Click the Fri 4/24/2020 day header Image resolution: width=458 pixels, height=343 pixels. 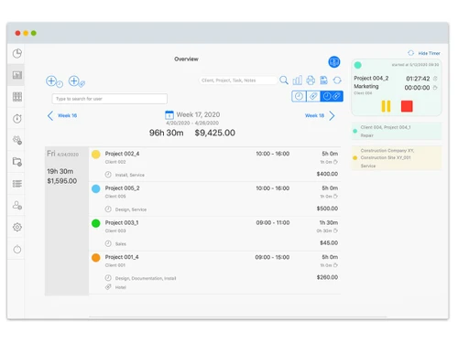[62, 154]
